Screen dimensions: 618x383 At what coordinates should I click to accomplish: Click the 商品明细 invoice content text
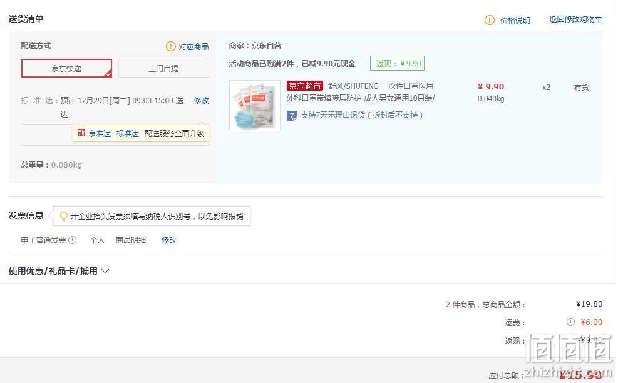point(131,240)
